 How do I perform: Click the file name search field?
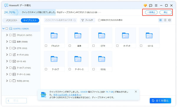(x=60, y=20)
